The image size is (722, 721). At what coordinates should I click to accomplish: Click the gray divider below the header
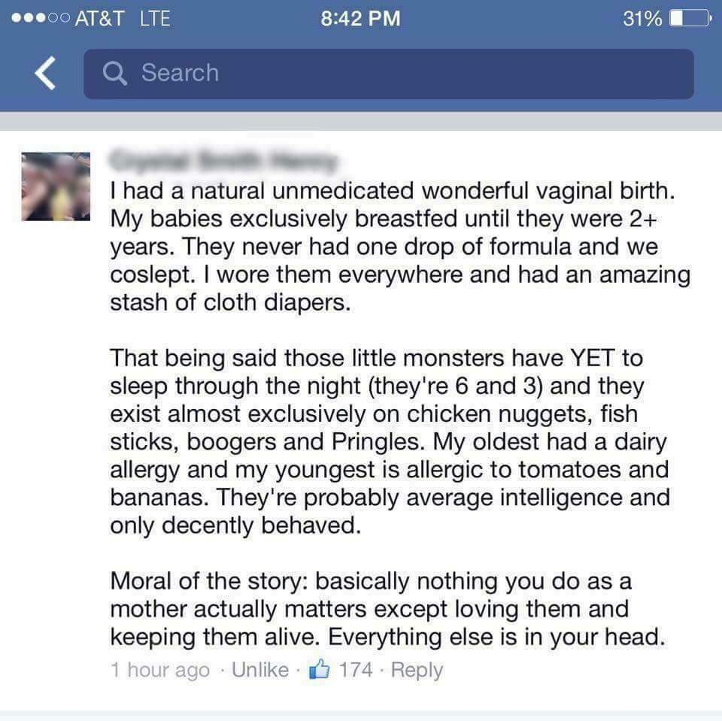click(361, 121)
